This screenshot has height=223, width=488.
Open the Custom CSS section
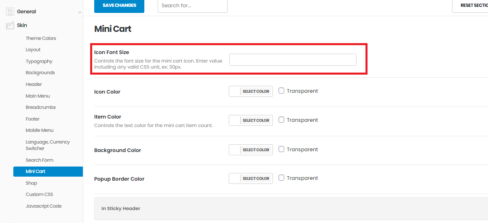point(39,194)
